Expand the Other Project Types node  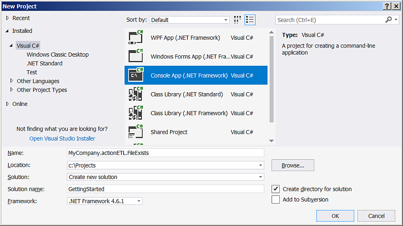pyautogui.click(x=11, y=89)
